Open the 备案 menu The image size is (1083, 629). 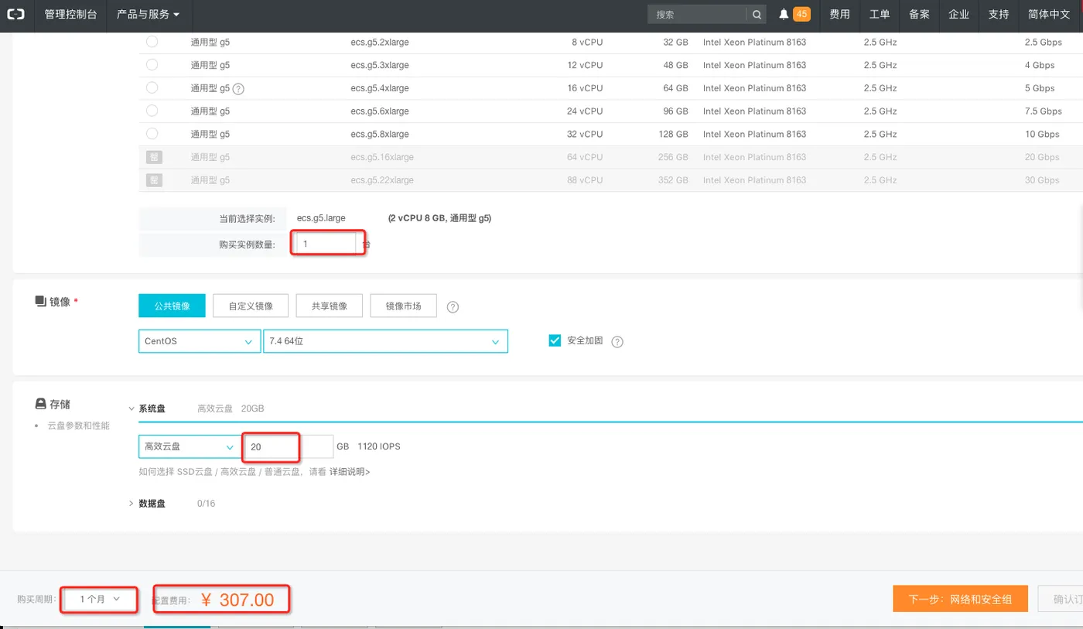(x=919, y=15)
